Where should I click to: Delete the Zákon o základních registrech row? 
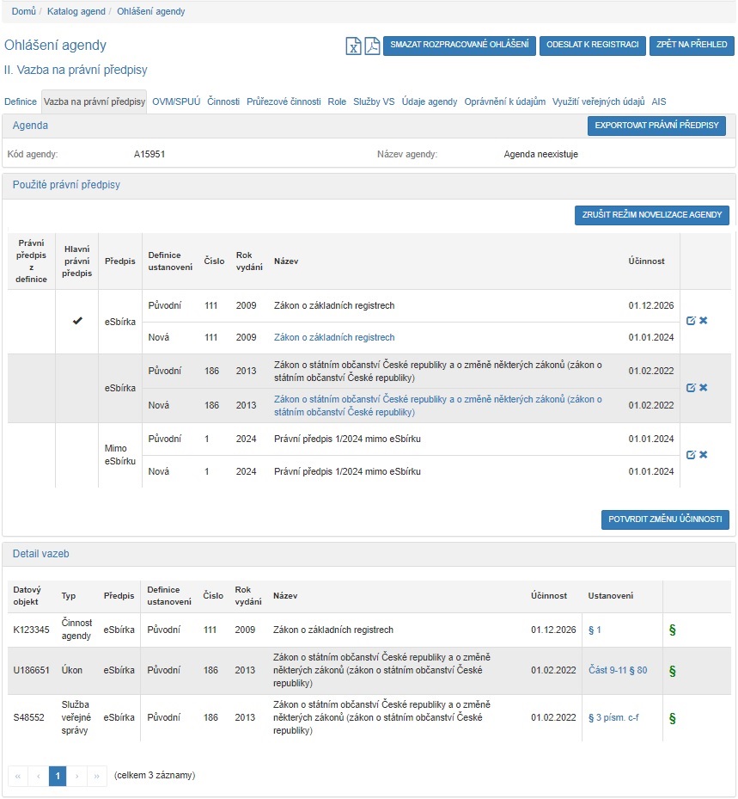coord(704,321)
